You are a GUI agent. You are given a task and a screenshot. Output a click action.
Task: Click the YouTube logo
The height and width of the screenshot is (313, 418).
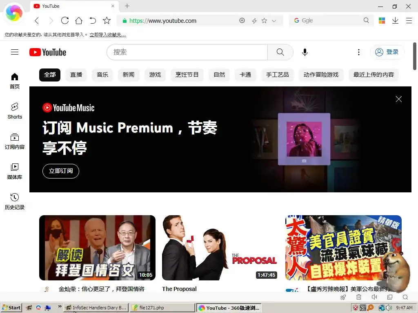point(48,52)
